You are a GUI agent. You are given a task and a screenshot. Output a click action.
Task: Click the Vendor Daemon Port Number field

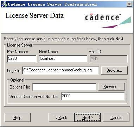pos(93,96)
